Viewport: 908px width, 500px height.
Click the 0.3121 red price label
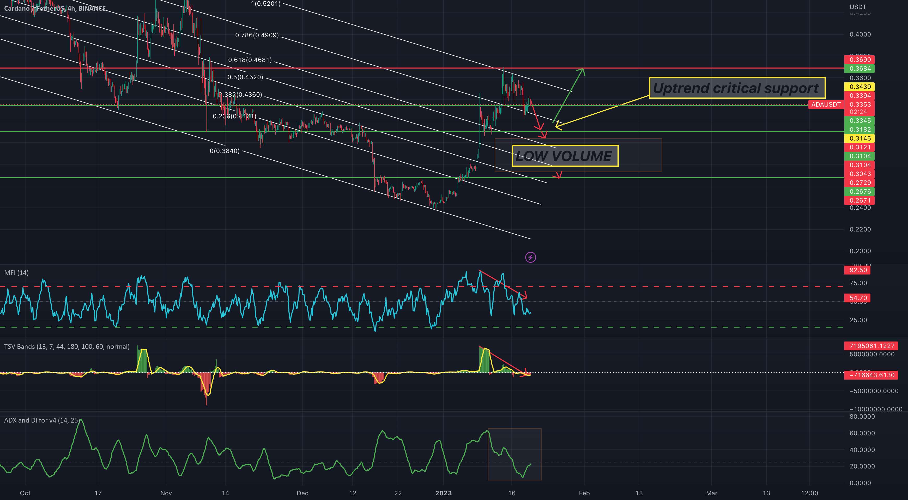pos(859,147)
